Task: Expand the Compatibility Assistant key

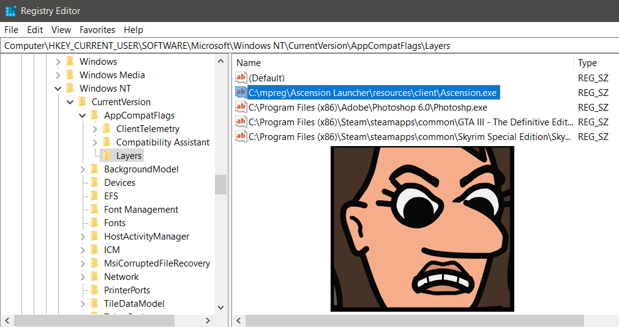Action: [95, 142]
